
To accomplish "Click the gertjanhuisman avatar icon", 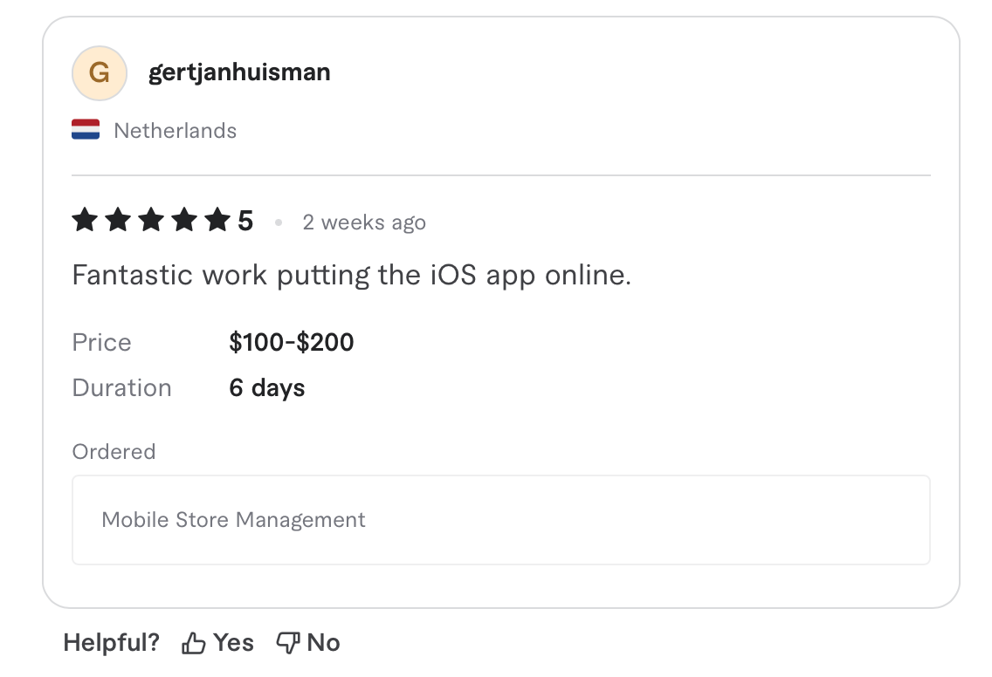I will (100, 73).
